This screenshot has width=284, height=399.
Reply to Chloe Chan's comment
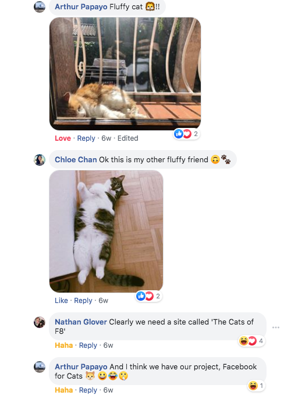click(83, 301)
